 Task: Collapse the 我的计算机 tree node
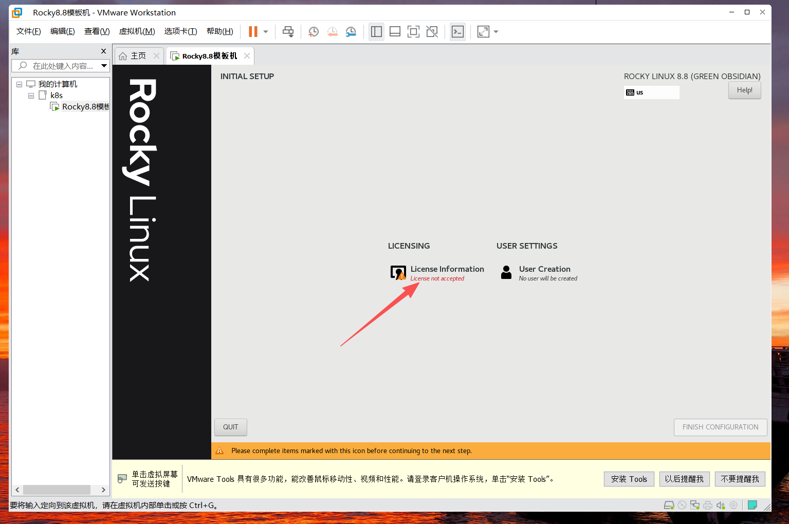point(20,84)
